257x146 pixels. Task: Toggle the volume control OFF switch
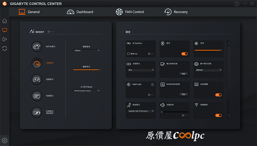(184, 115)
